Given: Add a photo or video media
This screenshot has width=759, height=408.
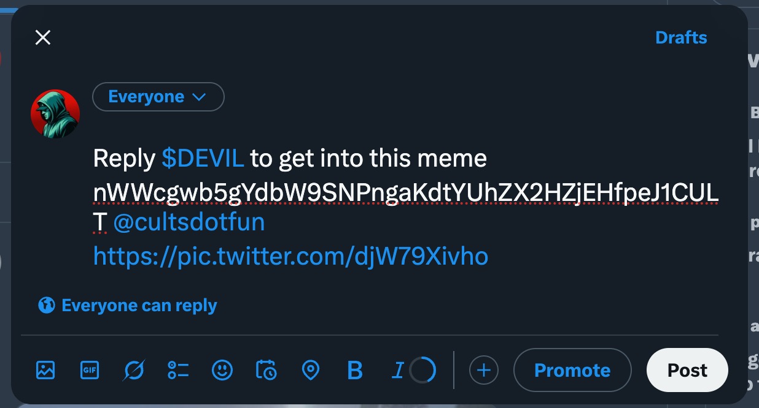Looking at the screenshot, I should (45, 370).
